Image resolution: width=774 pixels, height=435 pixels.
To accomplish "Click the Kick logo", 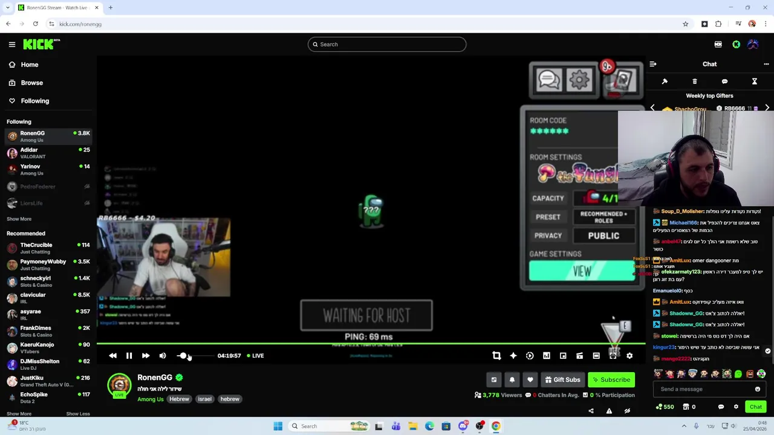I will (41, 44).
